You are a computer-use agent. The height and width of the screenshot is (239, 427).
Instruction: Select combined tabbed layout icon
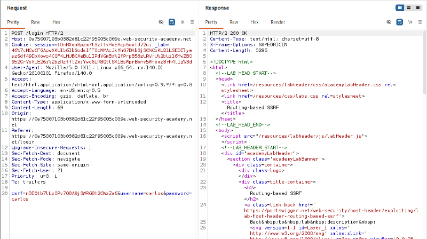click(418, 8)
